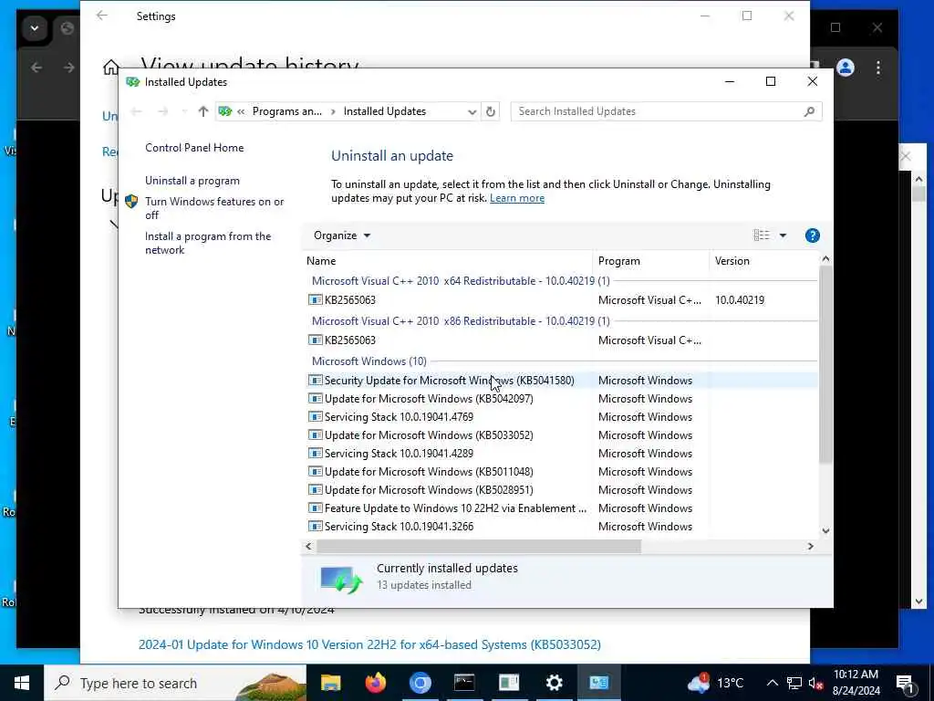Select Servicing Stack 10.0.19041.3266

[562, 527]
